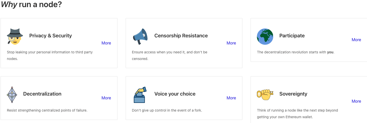Open More link for Censorship Resistance
The height and width of the screenshot is (123, 367).
[231, 43]
